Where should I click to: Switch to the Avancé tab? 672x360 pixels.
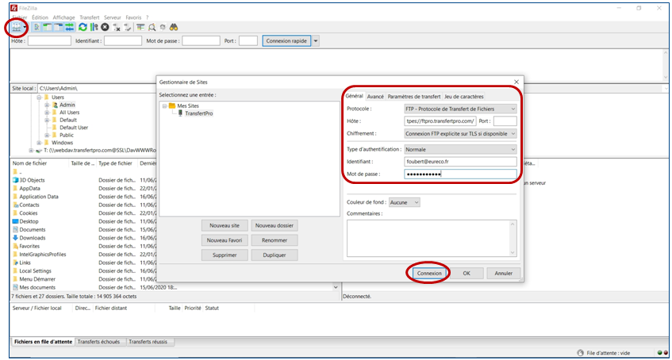point(375,97)
